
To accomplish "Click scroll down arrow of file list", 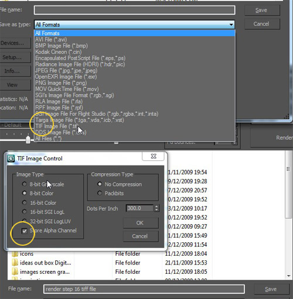I will pyautogui.click(x=288, y=276).
